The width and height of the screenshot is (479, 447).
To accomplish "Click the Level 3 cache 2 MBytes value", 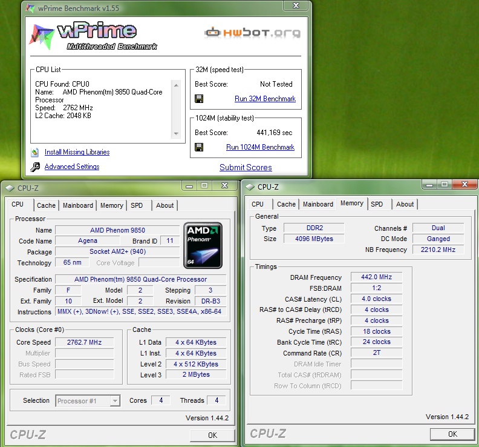I will (196, 374).
